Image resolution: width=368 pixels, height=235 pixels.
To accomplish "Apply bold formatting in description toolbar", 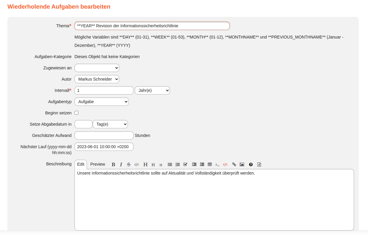I will (x=113, y=164).
